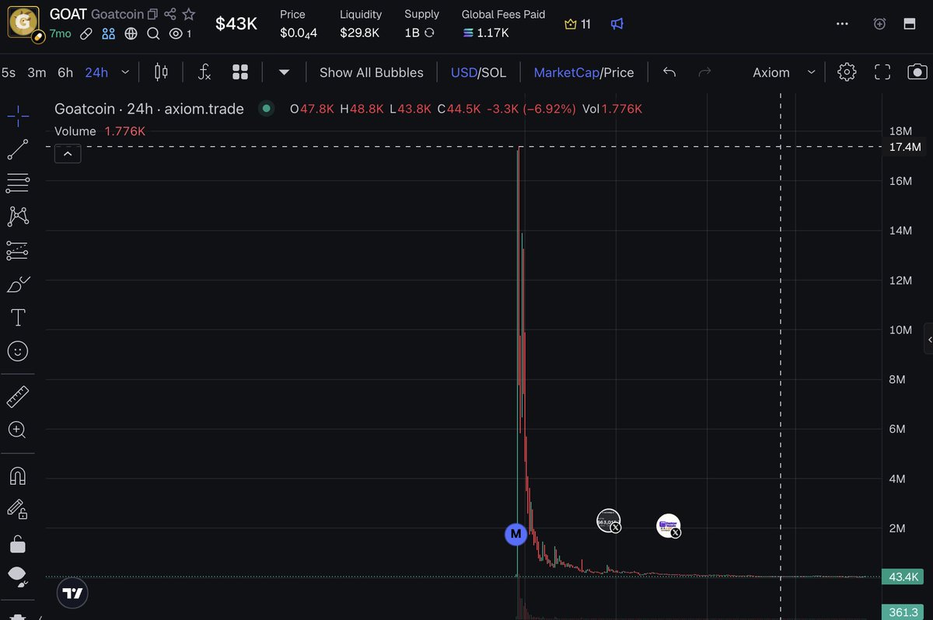This screenshot has width=933, height=620.
Task: Click the eye watchers icon
Action: (x=176, y=33)
